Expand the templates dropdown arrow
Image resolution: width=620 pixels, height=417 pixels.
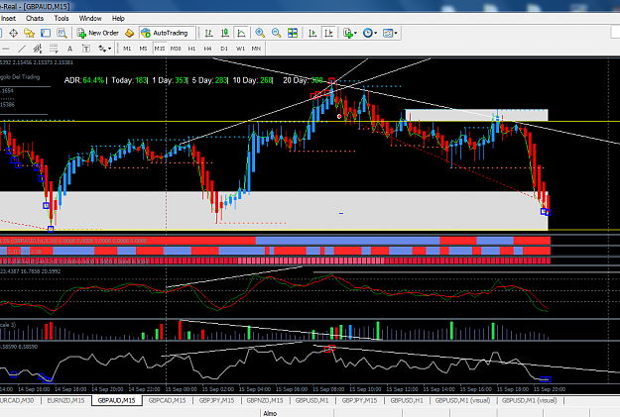point(396,33)
